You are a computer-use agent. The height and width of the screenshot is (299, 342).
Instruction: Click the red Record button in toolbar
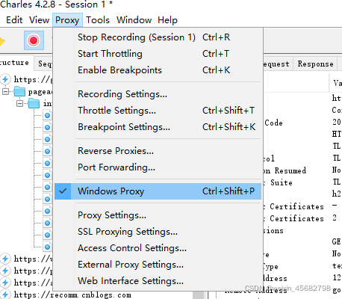click(34, 40)
